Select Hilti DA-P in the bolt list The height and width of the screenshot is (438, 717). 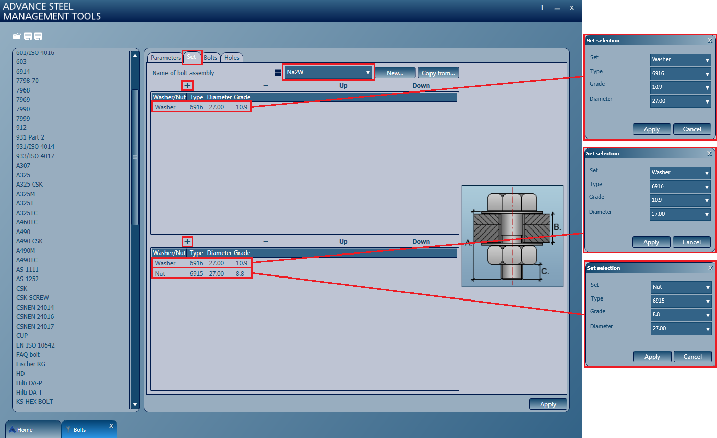pyautogui.click(x=29, y=383)
